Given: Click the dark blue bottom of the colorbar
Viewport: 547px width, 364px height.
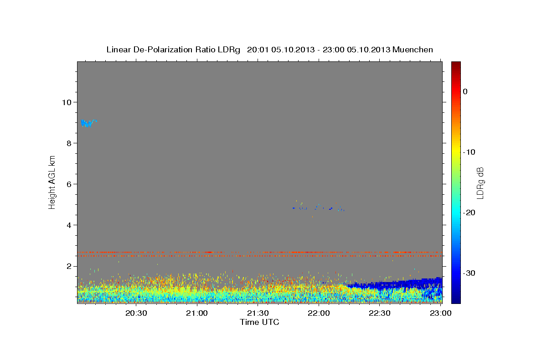Looking at the screenshot, I should (x=456, y=298).
